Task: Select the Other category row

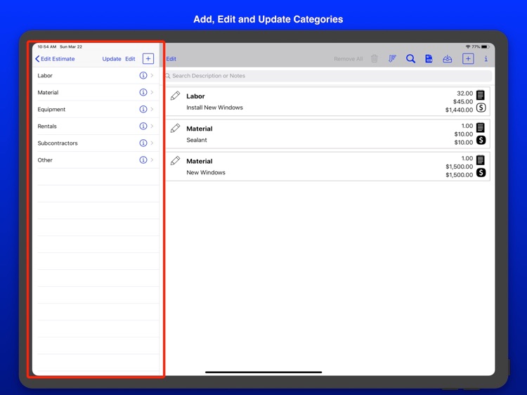Action: (96, 160)
